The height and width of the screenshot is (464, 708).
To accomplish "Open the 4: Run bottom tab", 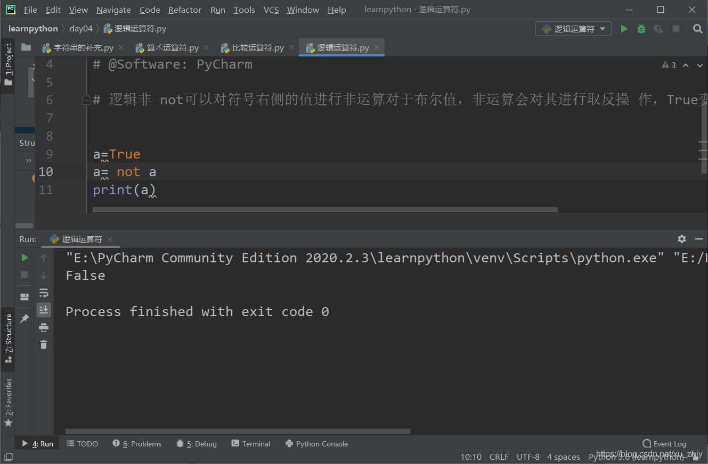I will [37, 444].
